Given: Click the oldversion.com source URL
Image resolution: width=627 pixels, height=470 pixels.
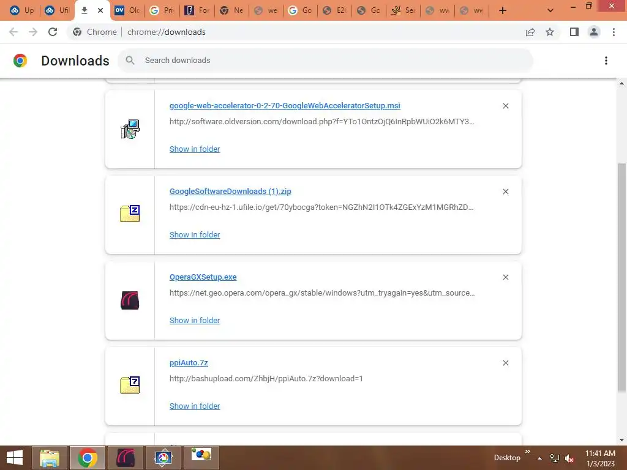Looking at the screenshot, I should [x=322, y=122].
